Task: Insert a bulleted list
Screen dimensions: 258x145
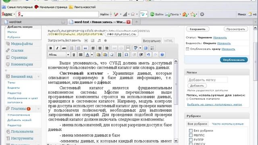Action: click(72, 48)
